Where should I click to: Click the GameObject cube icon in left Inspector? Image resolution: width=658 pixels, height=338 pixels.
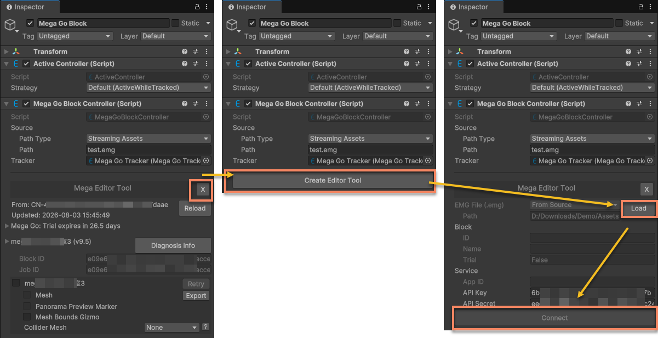10,25
